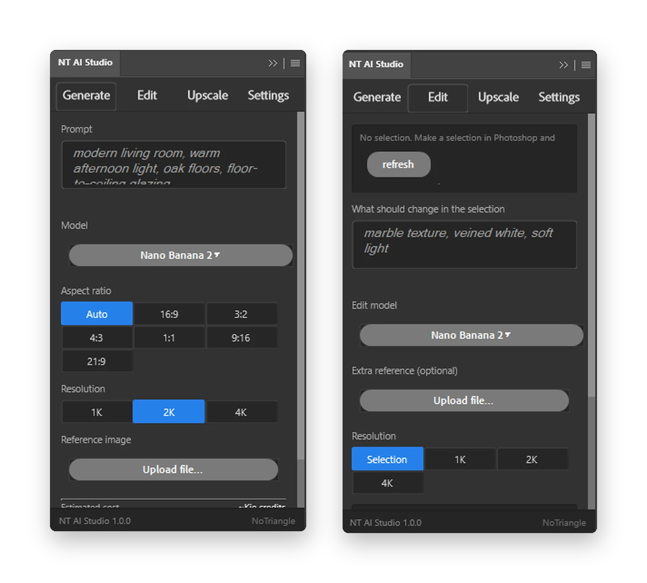
Task: Set Edit panel resolution to 1K
Action: [460, 459]
